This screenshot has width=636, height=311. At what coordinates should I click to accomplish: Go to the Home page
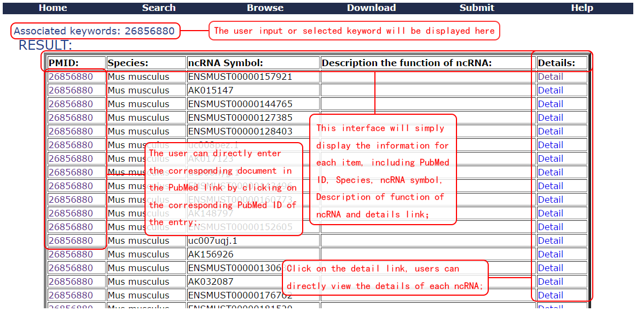[53, 8]
